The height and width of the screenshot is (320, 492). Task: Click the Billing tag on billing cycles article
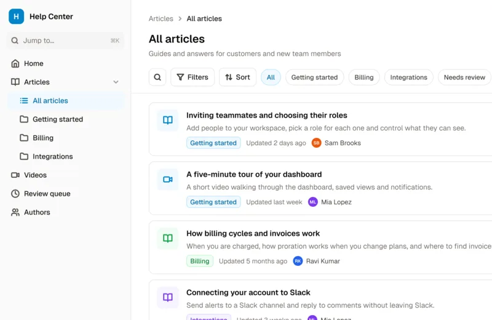199,261
